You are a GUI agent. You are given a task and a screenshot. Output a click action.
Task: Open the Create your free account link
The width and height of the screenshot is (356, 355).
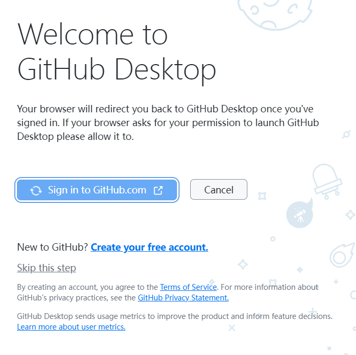tap(149, 247)
